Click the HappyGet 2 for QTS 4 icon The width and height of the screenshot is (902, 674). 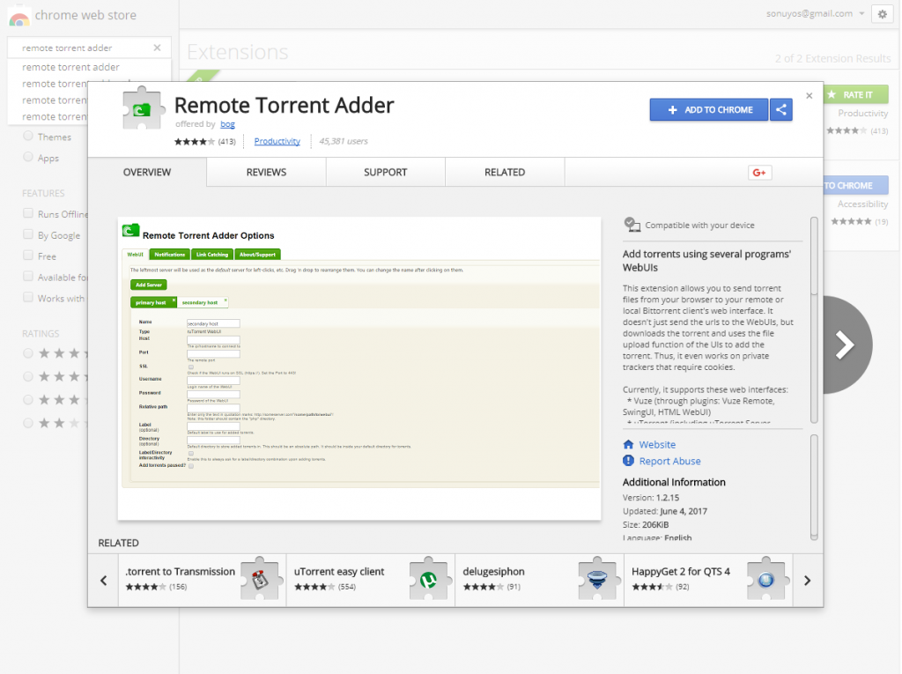point(766,579)
